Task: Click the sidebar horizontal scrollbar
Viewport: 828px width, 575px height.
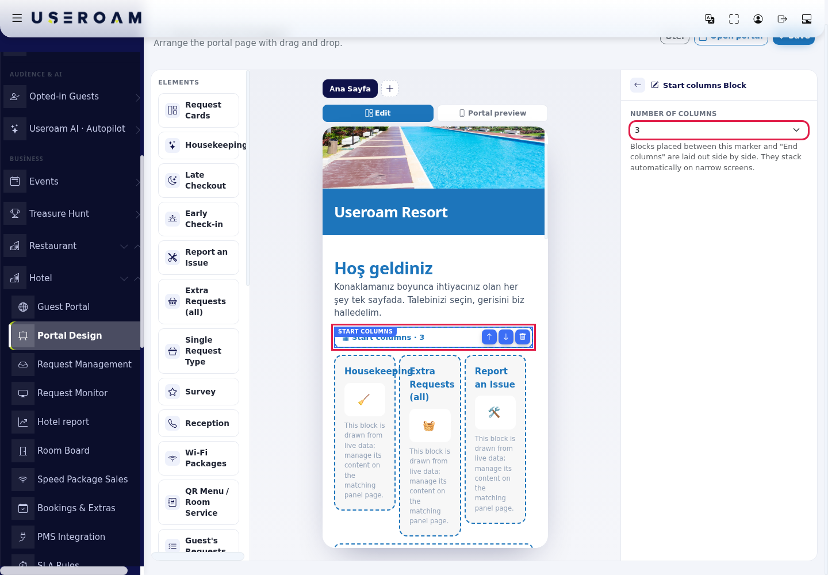Action: 63,570
